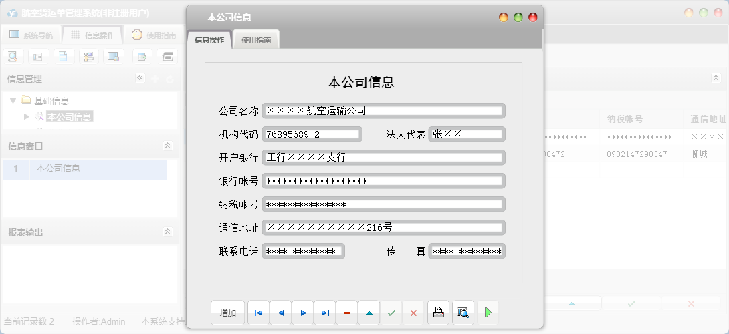Image resolution: width=729 pixels, height=334 pixels.
Task: Click the 公司名称 input field
Action: pos(384,111)
